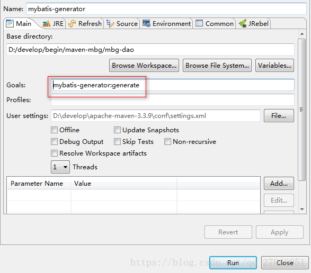Screen dimensions: 311x273
Task: Open the Common tab
Action: pos(215,24)
